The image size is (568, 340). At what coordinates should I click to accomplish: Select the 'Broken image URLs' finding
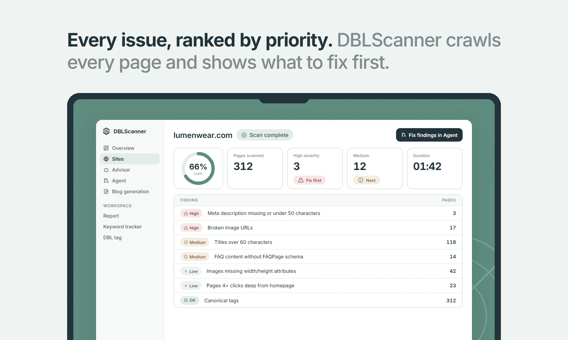230,228
